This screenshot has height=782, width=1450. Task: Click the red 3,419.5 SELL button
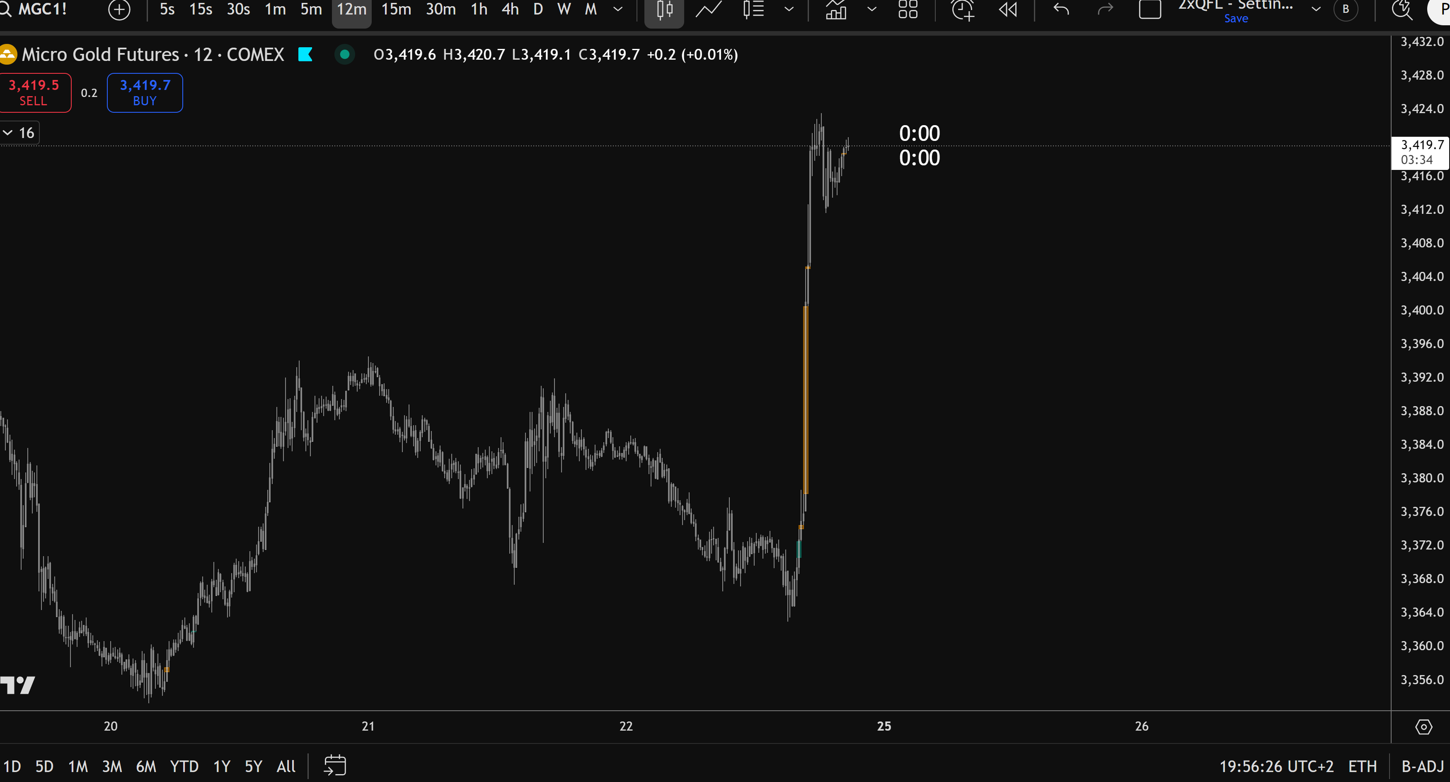click(34, 93)
